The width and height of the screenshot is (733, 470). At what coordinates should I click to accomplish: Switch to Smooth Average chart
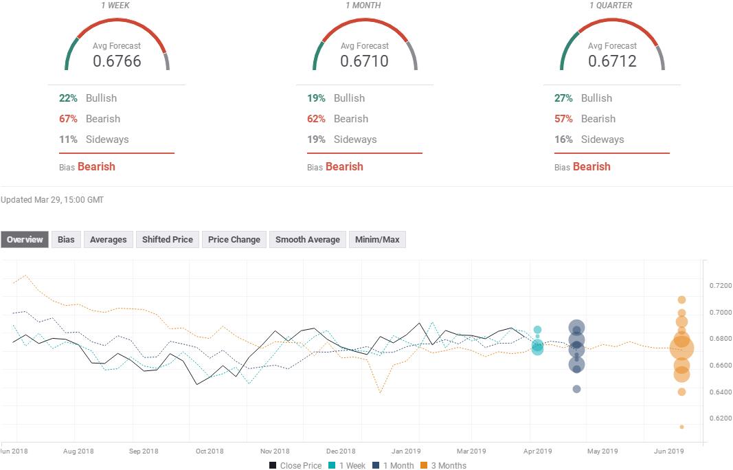[x=307, y=240]
